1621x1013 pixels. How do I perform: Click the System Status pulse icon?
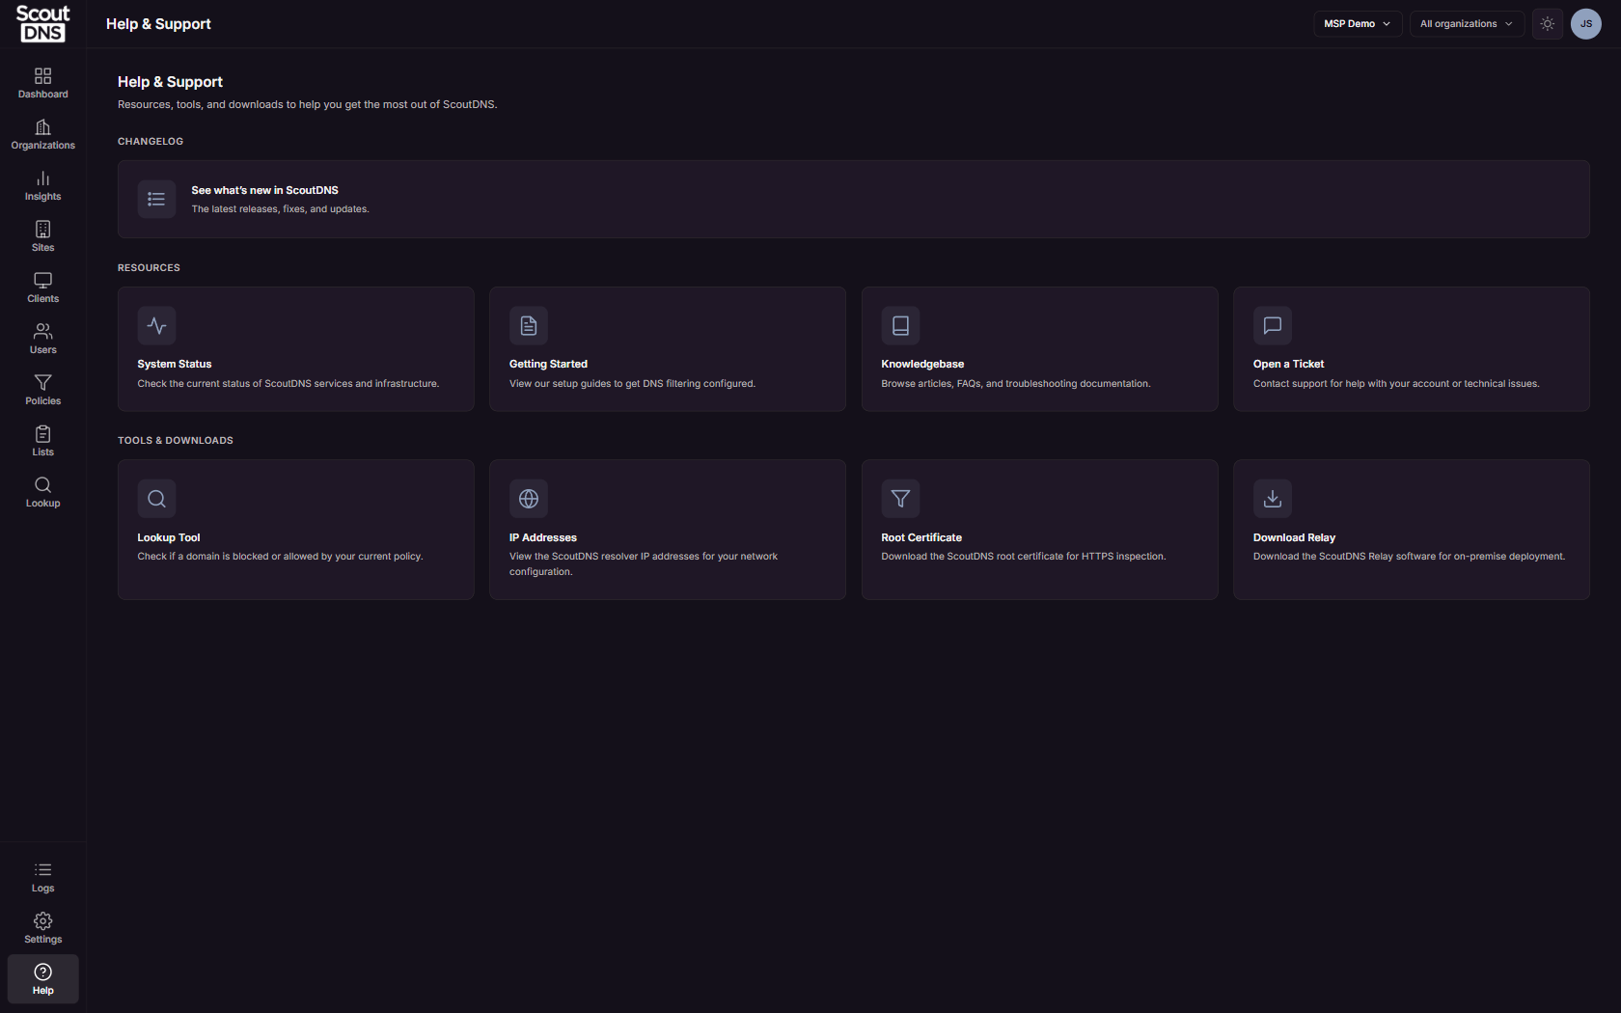coord(156,325)
